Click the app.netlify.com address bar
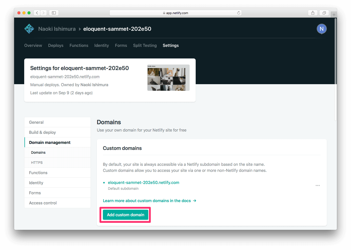Image resolution: width=351 pixels, height=250 pixels. 175,13
